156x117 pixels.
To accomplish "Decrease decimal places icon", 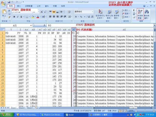I will 92,17.
